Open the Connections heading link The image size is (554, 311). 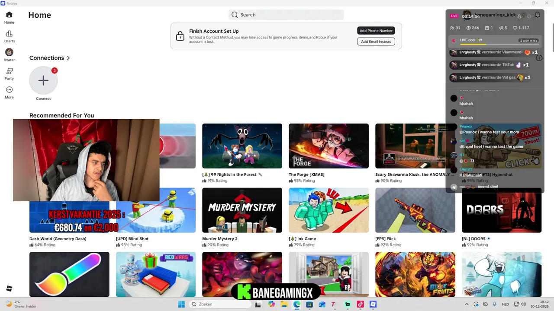[x=47, y=58]
